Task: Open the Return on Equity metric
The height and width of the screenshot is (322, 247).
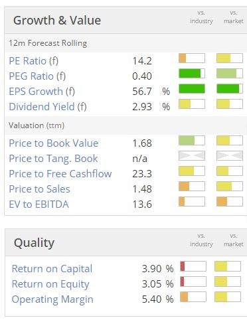Action: point(50,284)
